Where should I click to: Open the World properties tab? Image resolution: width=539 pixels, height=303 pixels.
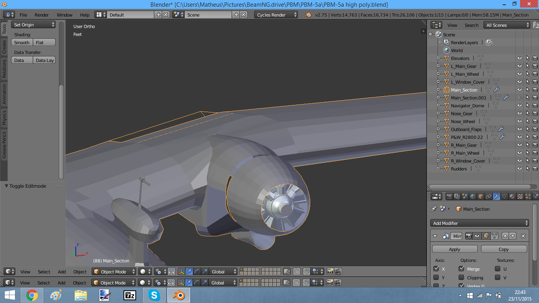tap(473, 196)
